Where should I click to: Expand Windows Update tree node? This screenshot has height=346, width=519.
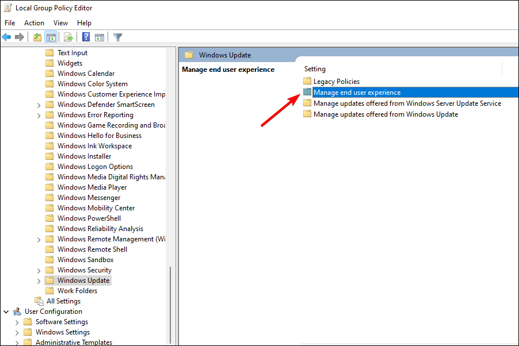39,281
